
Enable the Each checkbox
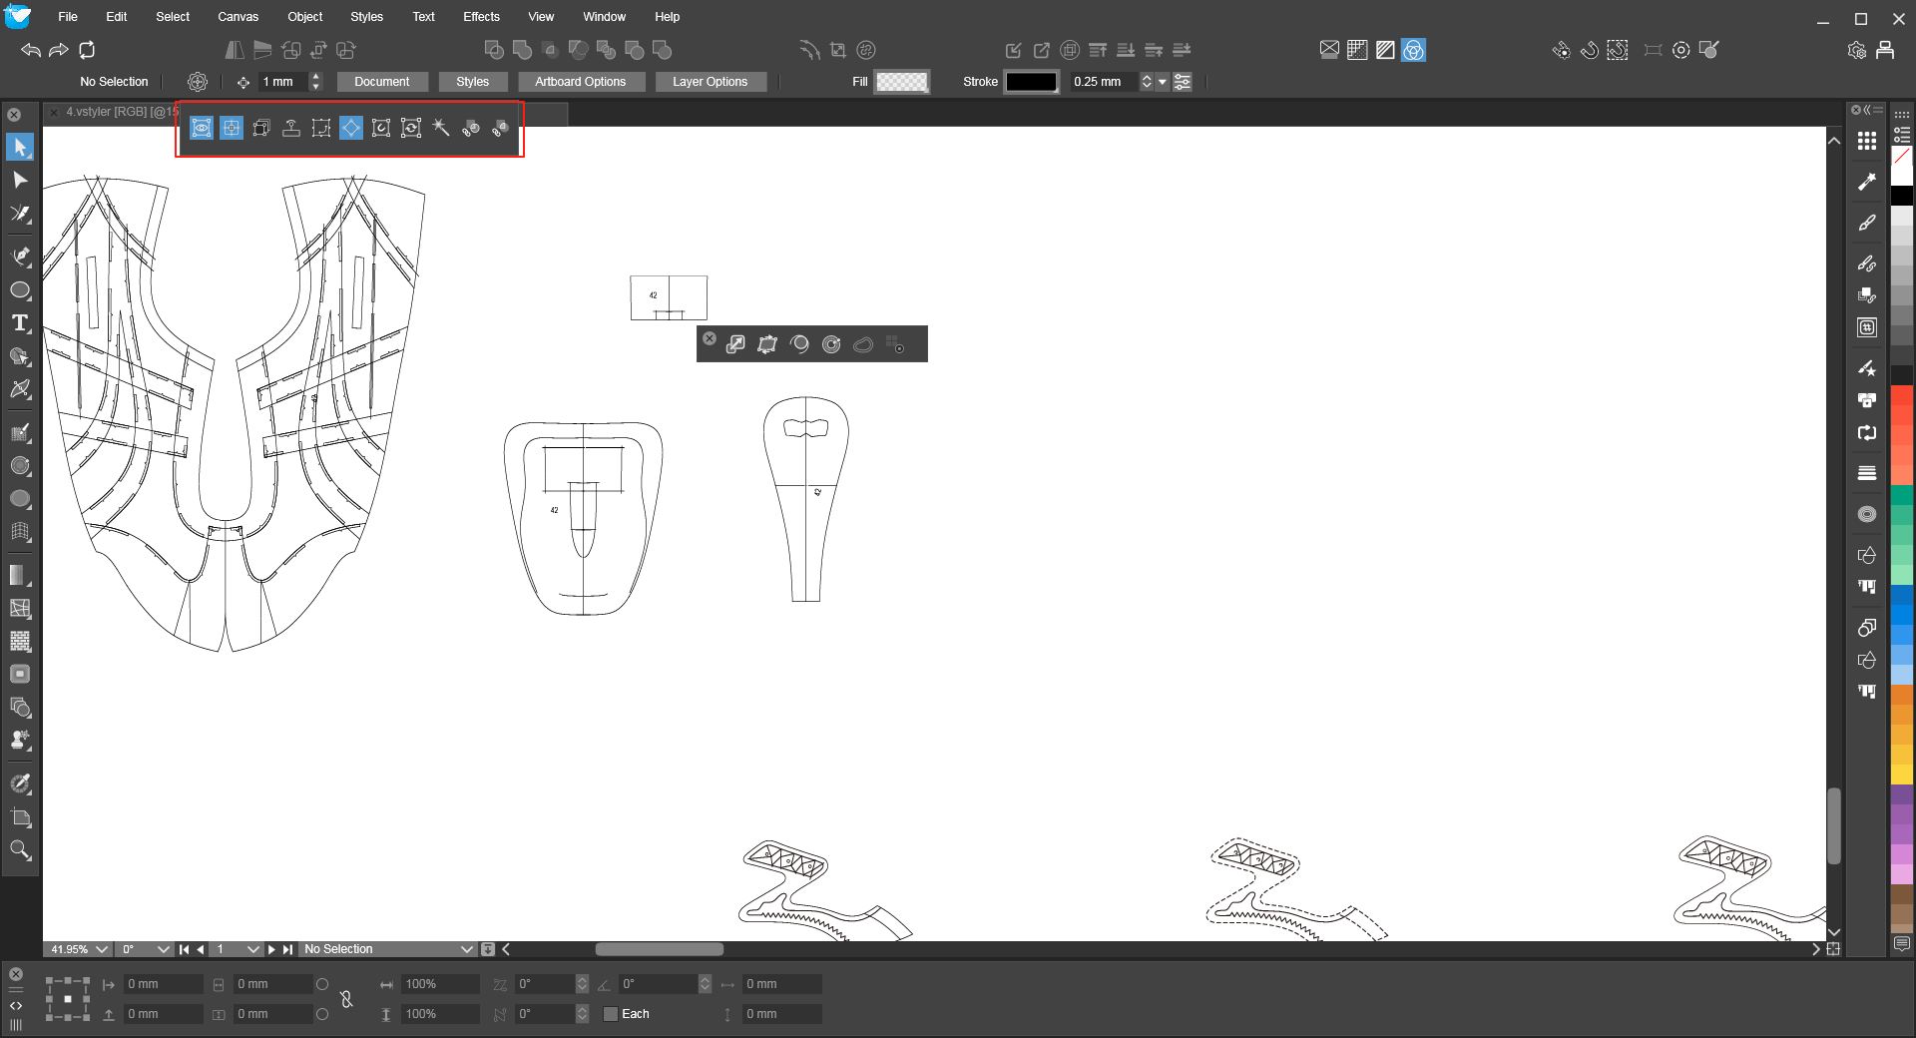611,1014
